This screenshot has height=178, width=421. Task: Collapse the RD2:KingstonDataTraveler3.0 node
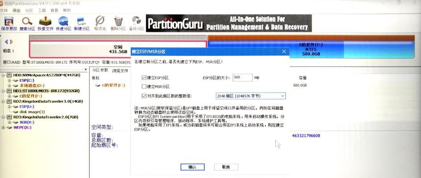(x=3, y=101)
